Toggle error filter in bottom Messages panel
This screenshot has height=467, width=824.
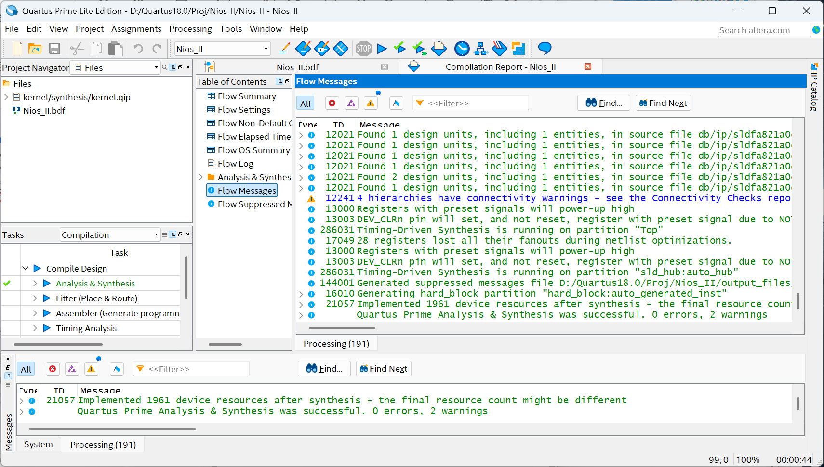coord(53,369)
